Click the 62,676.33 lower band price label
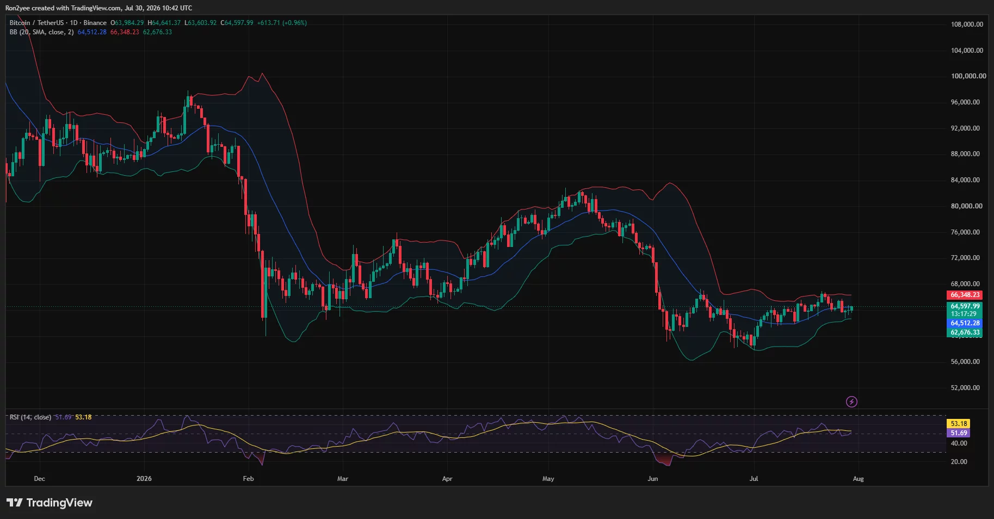994x519 pixels. tap(965, 332)
